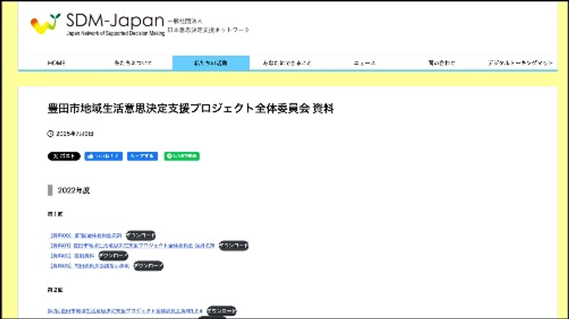Open the 資料01 全体会次第 link

pos(133,246)
